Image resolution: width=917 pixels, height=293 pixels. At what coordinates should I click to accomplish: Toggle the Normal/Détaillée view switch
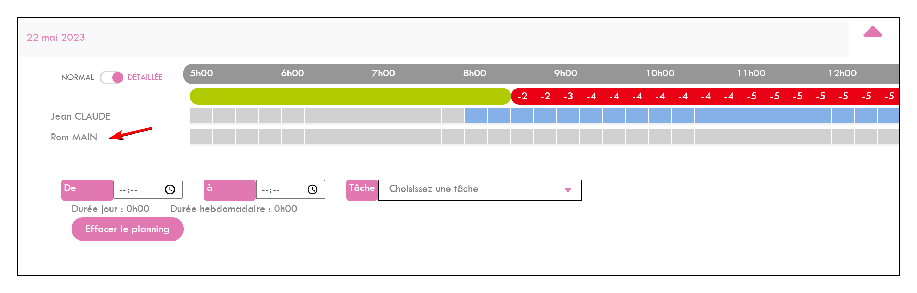[112, 77]
